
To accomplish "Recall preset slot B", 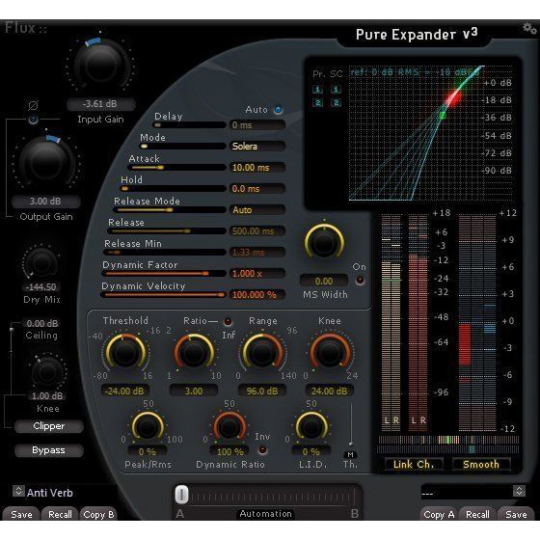I will [477, 515].
